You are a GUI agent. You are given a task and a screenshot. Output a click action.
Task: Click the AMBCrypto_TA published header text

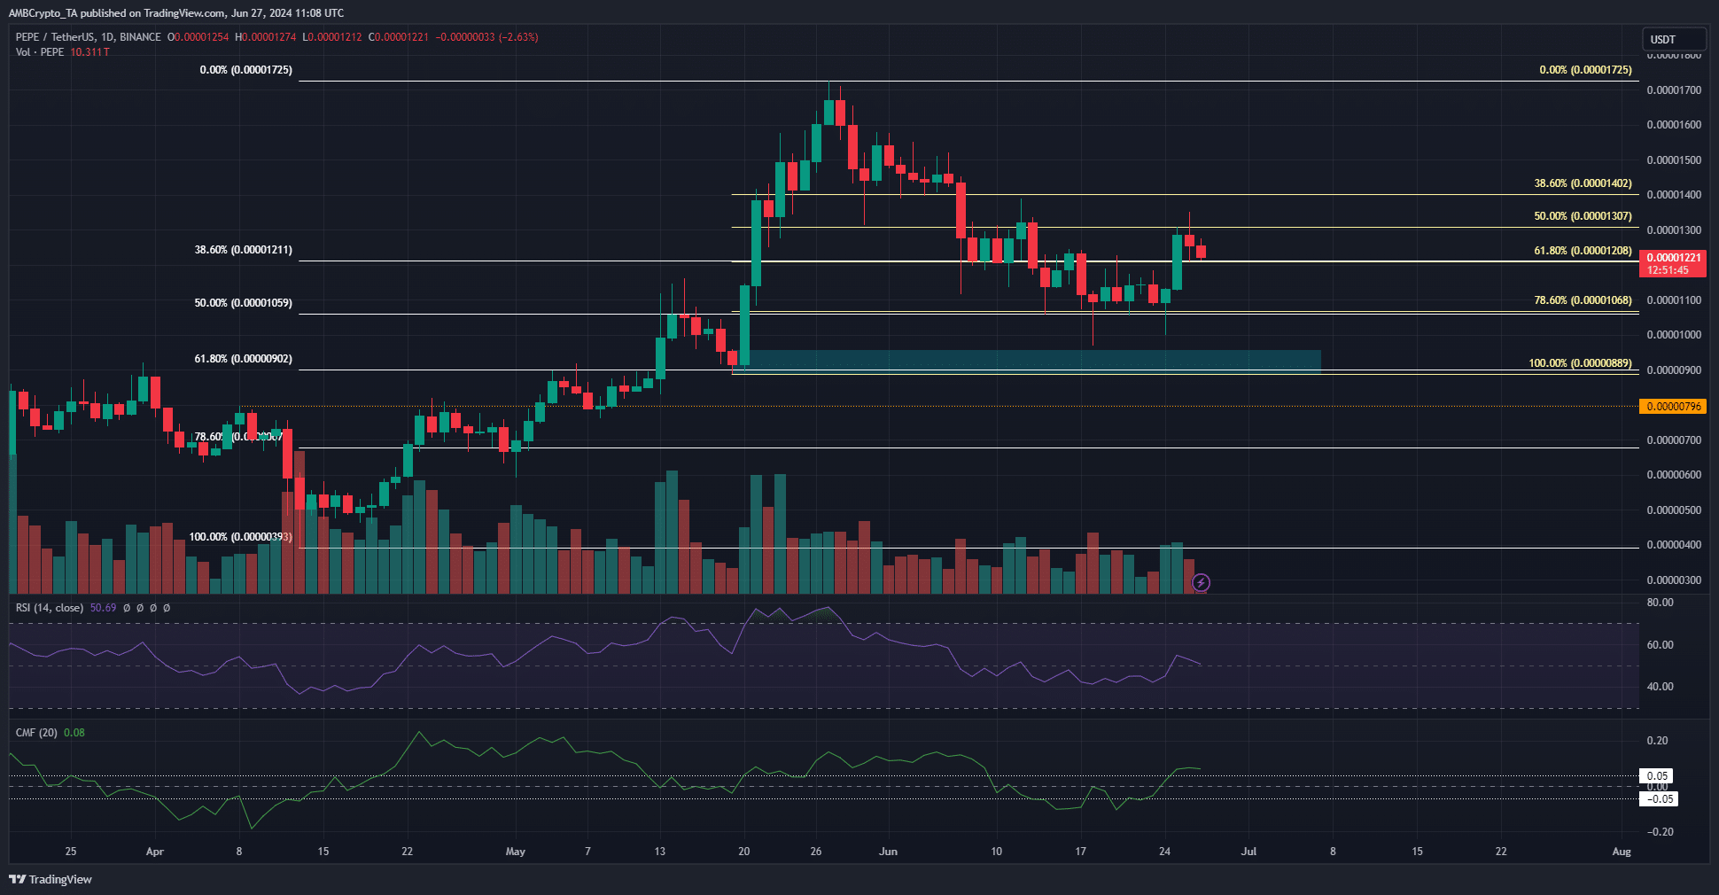175,13
